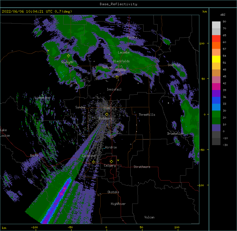This screenshot has width=237, height=231.
Task: Click the Sylvan map label
Action: [107, 67]
